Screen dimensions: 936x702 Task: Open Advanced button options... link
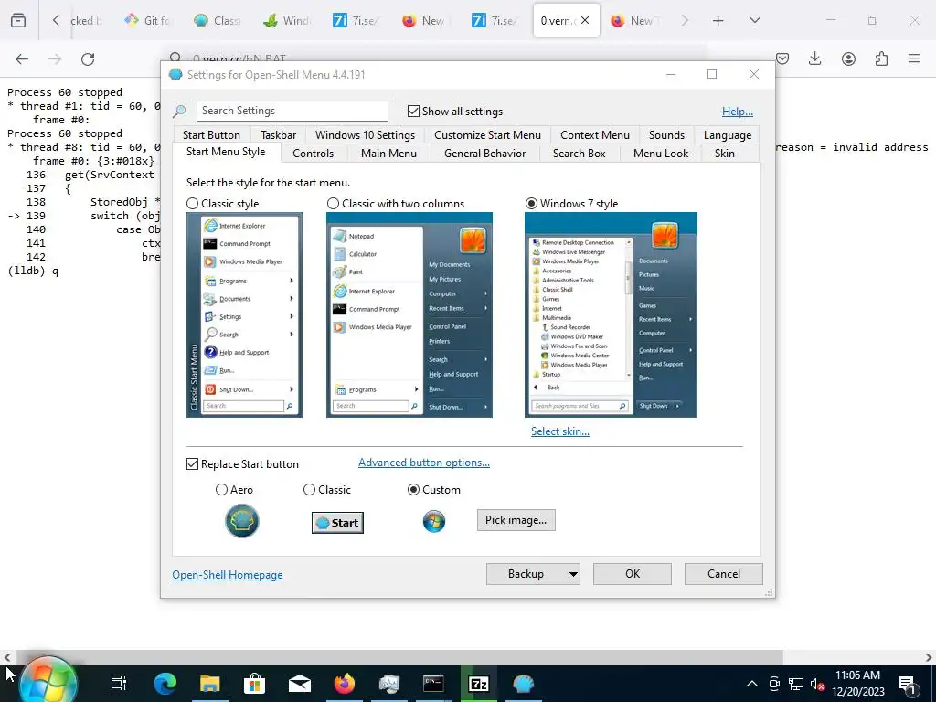point(424,463)
